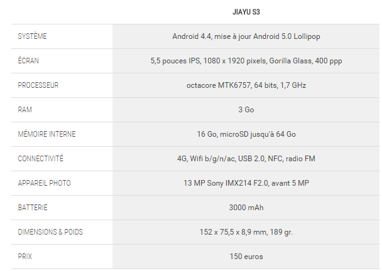Click the 5,5 pouces IPS screen specification

(x=246, y=61)
